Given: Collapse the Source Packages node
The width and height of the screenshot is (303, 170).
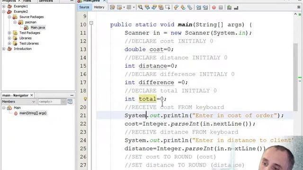Looking at the screenshot, I should [x=9, y=17].
